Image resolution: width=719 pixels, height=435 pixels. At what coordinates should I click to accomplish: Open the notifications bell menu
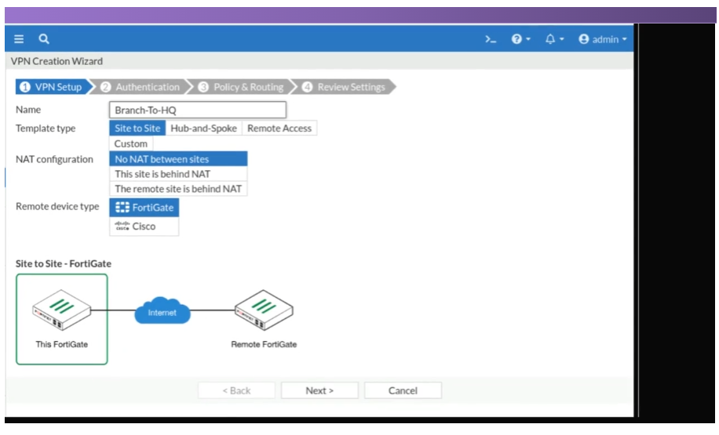click(x=554, y=39)
